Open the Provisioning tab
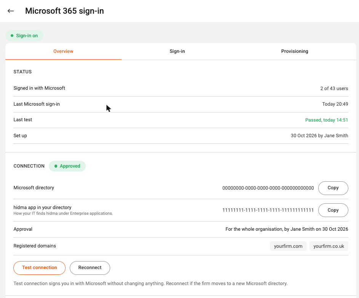The image size is (359, 298). click(x=295, y=51)
